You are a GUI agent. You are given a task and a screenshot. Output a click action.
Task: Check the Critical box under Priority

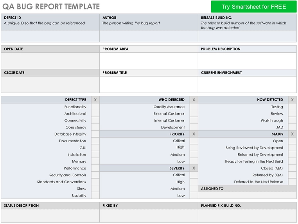(194, 141)
